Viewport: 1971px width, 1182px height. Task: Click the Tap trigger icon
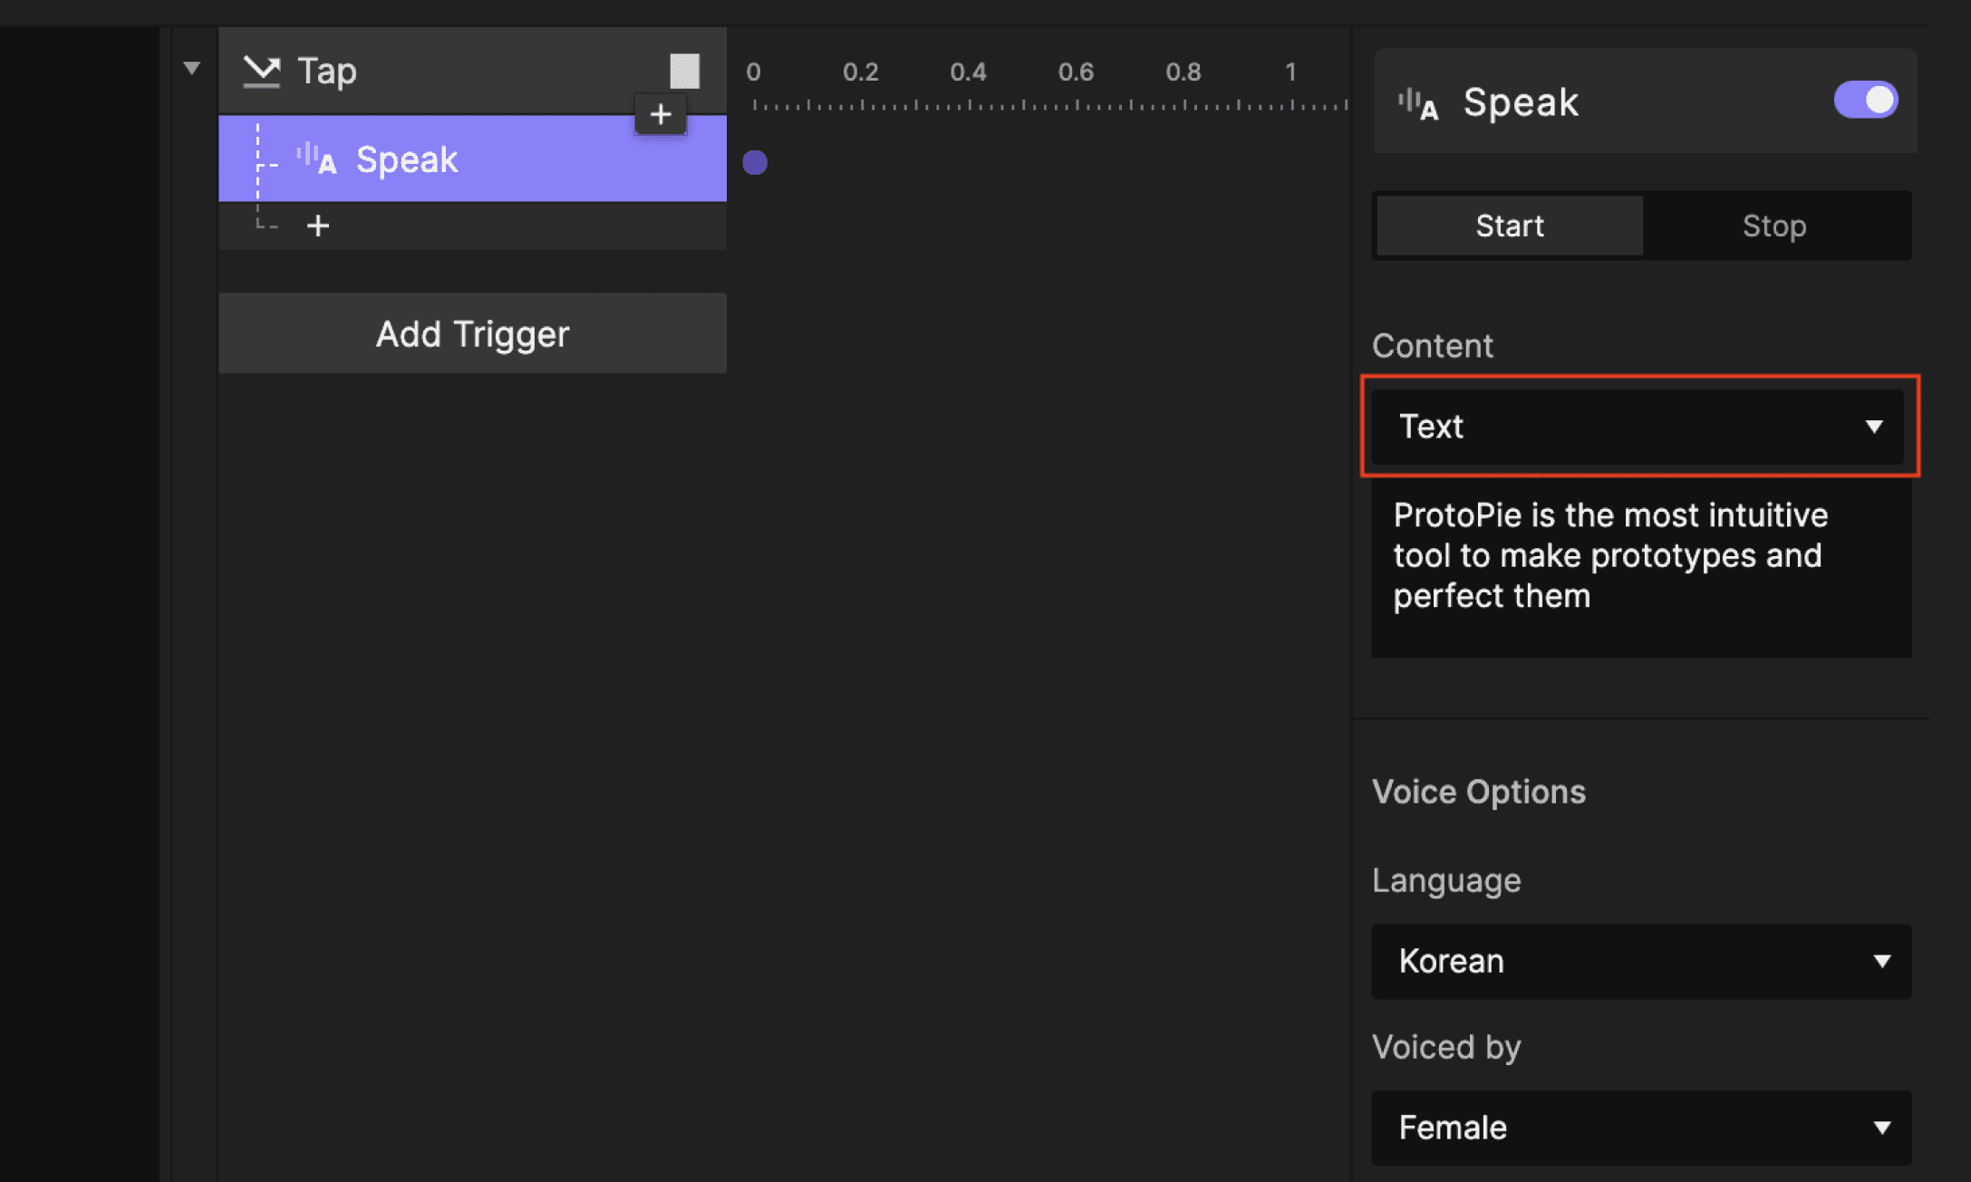coord(264,70)
